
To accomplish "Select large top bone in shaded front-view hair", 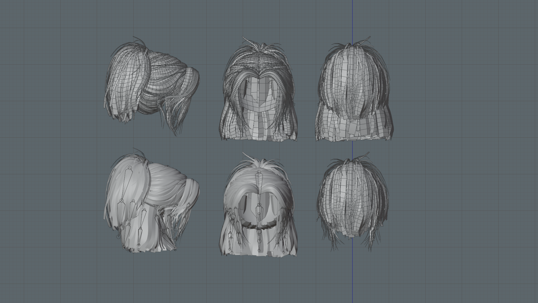I will coord(259,188).
